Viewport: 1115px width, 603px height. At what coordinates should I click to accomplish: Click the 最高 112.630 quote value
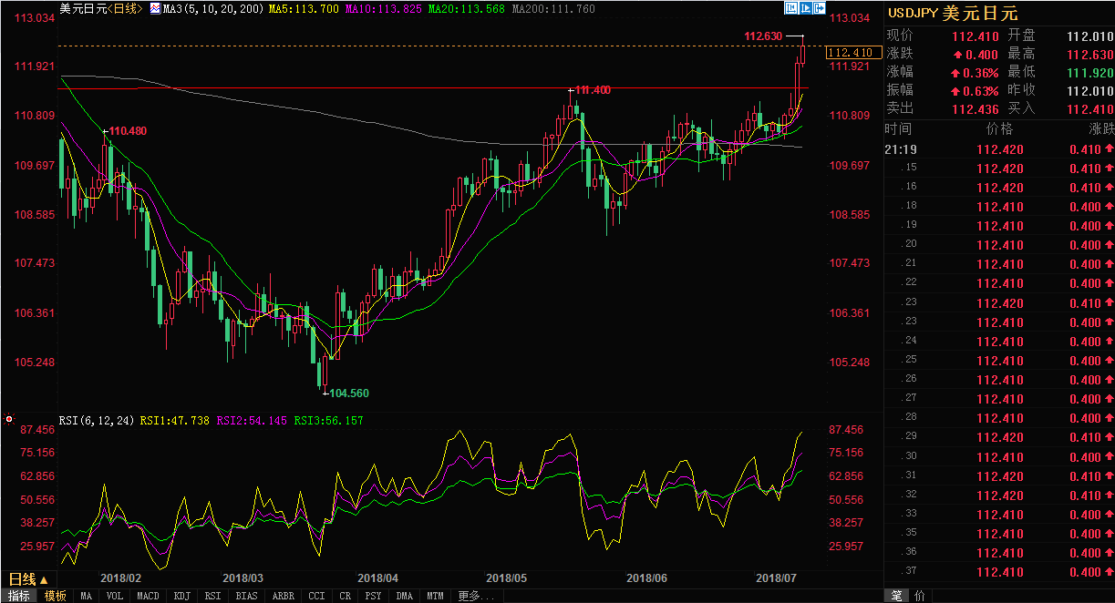pos(1090,54)
